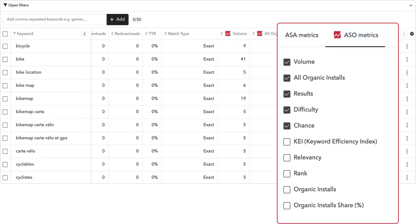Viewport: 416px width, 224px height.
Task: Select the checkbox for the cyclistes keyword row
Action: tap(5, 177)
